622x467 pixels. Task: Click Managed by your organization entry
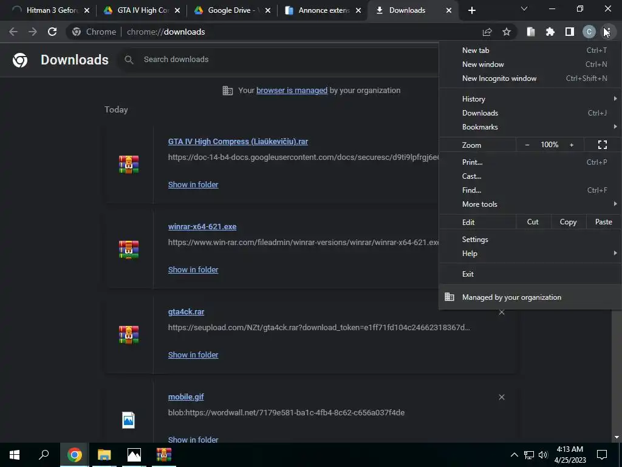pos(530,297)
